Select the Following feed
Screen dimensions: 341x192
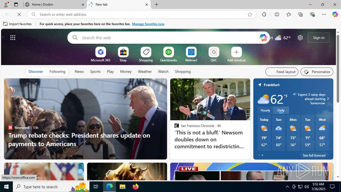57,72
